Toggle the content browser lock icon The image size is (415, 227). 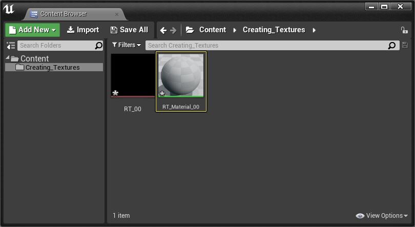404,30
